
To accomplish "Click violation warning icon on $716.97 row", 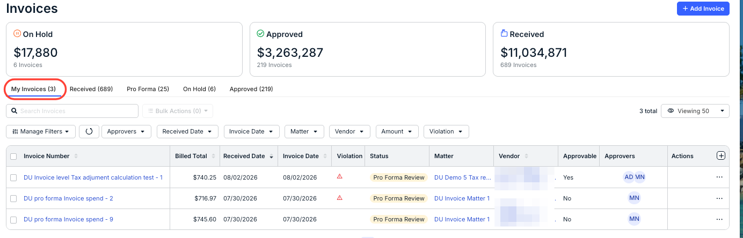I will pyautogui.click(x=339, y=197).
